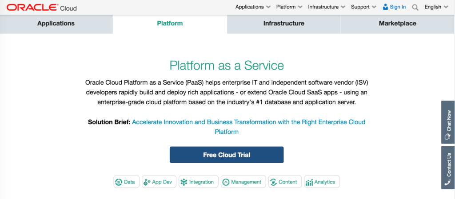Open the Infrastructure dropdown menu
Screen dimensions: 455x199
click(x=327, y=7)
